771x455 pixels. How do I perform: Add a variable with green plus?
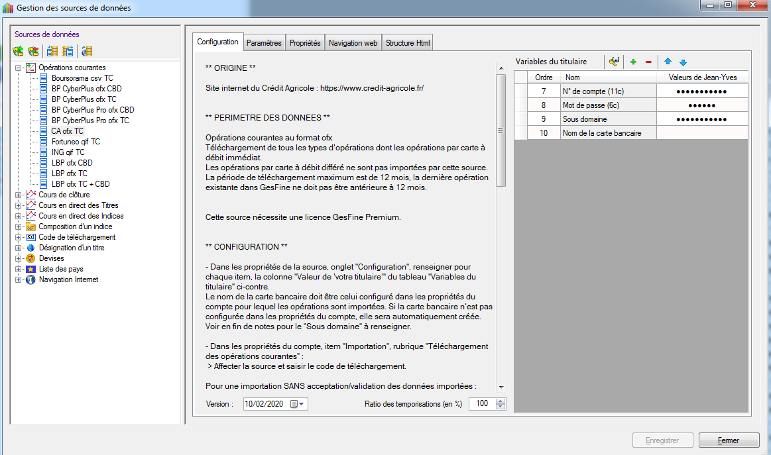pos(633,62)
